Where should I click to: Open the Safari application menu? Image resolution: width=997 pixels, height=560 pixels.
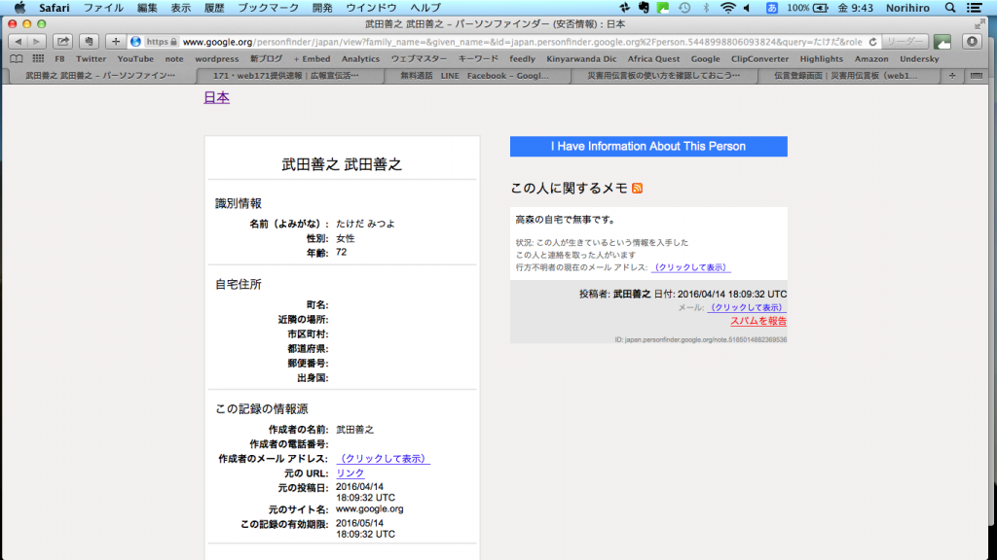tap(55, 8)
